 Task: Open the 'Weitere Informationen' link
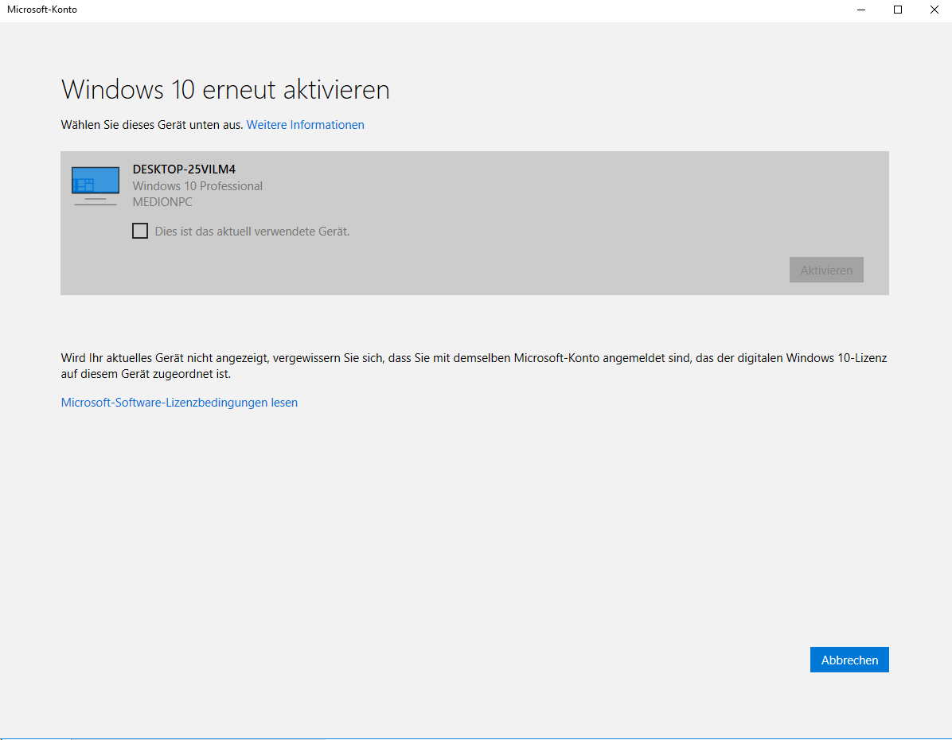click(x=306, y=124)
